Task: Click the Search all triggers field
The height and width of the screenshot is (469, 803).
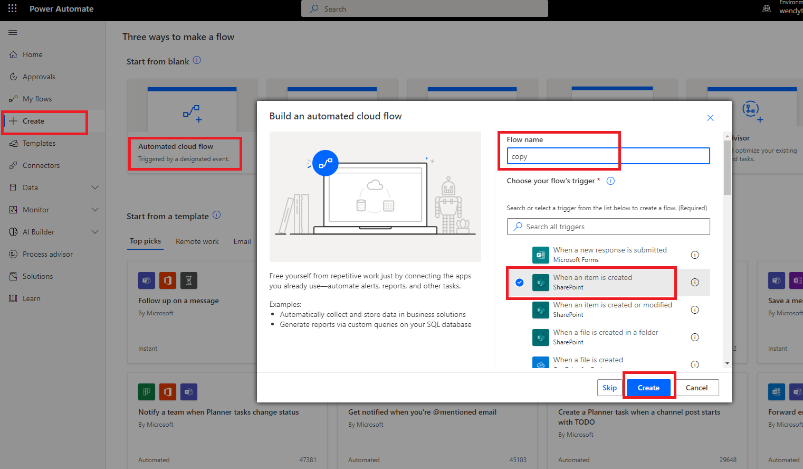Action: point(608,227)
